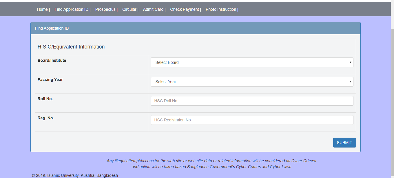The image size is (394, 178).
Task: Click the Find Application ID panel header
Action: coord(195,28)
